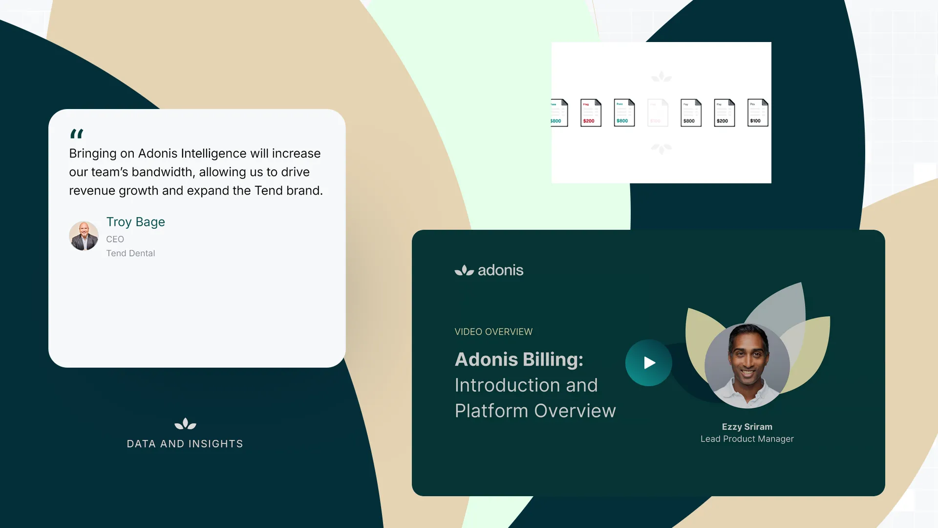Click the 'Tend Dental' company text
Screen dimensions: 938x528
coord(130,253)
